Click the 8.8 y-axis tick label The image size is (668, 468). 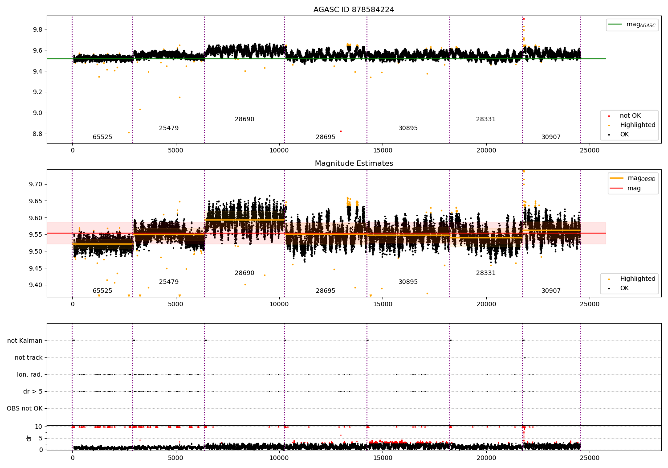(x=38, y=134)
